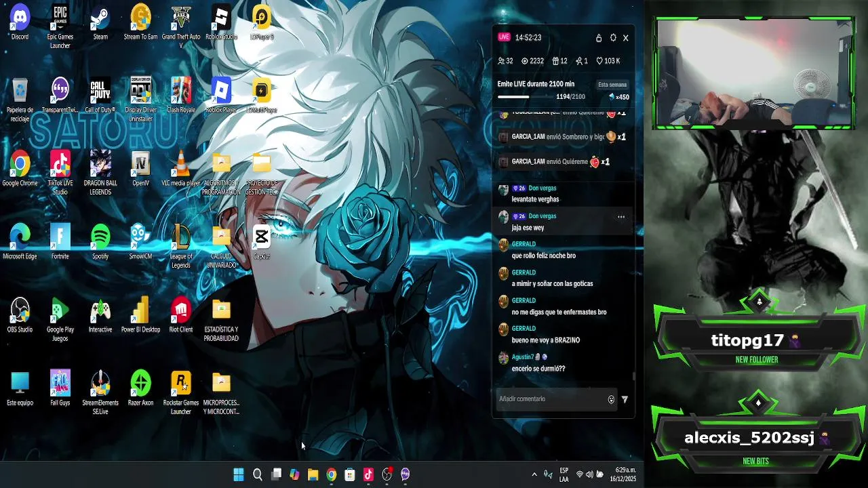868x488 pixels.
Task: Select the Steam desktop icon
Action: pyautogui.click(x=100, y=23)
